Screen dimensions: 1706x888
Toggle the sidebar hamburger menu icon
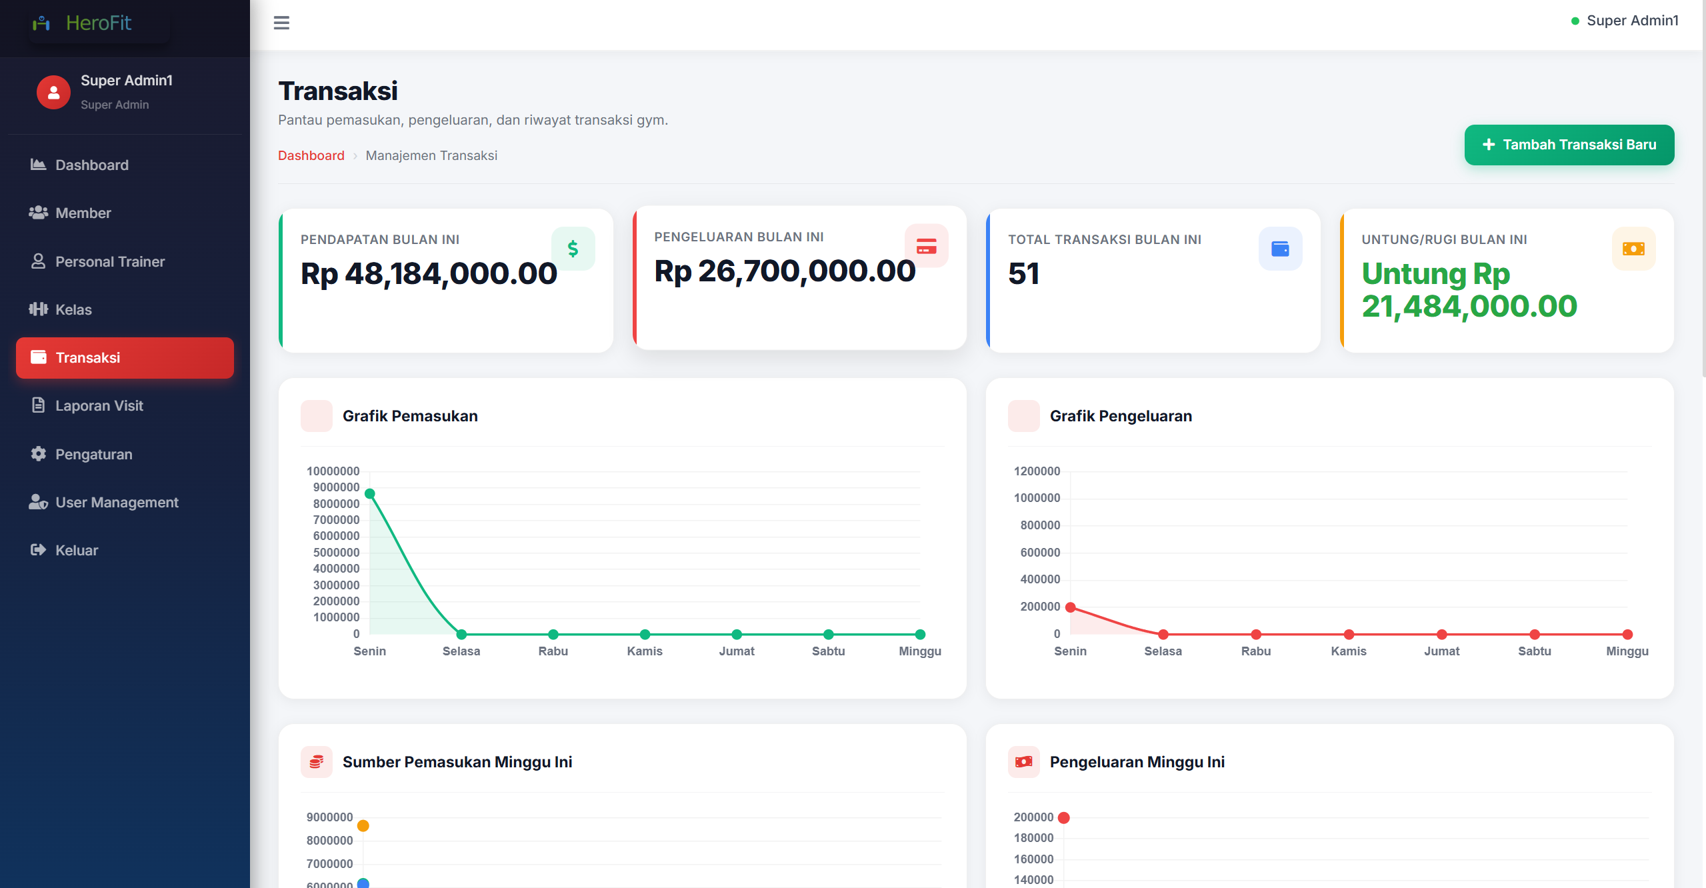281,23
